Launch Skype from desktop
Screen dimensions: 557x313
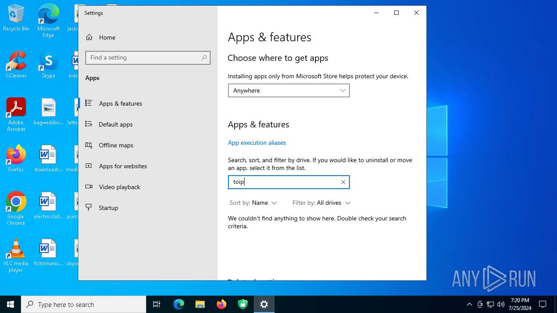48,65
